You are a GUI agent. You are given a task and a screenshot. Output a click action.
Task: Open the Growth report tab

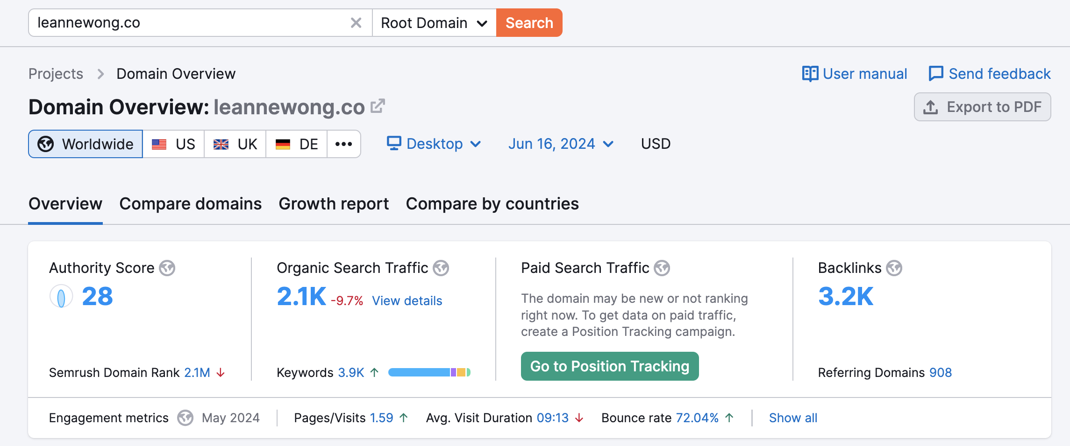coord(334,204)
